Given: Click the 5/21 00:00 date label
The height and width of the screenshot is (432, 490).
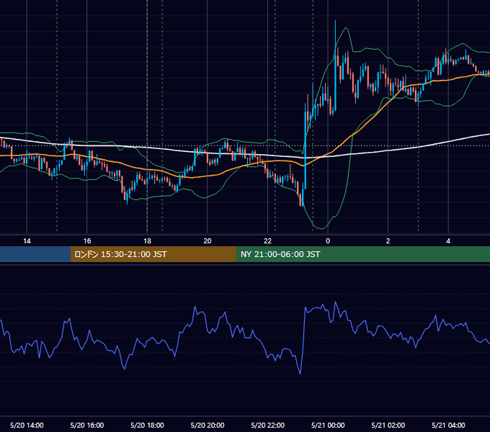Looking at the screenshot, I should (x=328, y=425).
